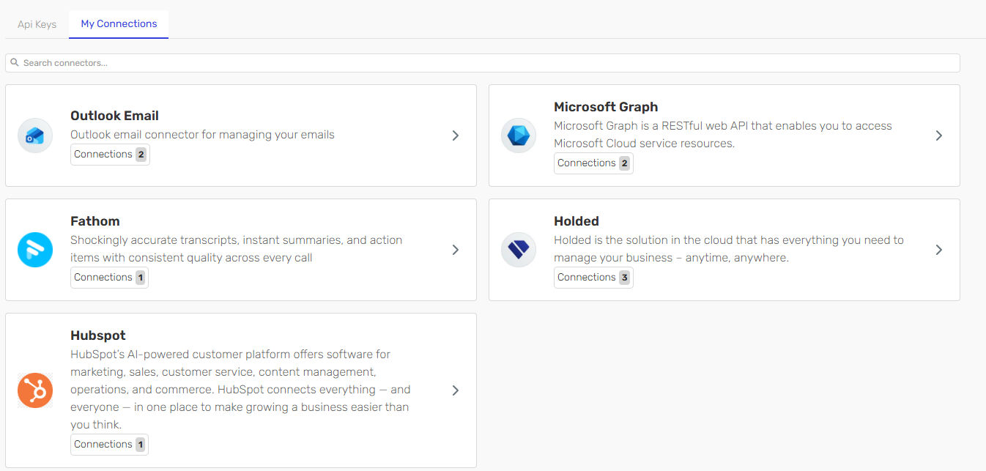Open Hubspot Connections badge
986x471 pixels.
click(109, 445)
